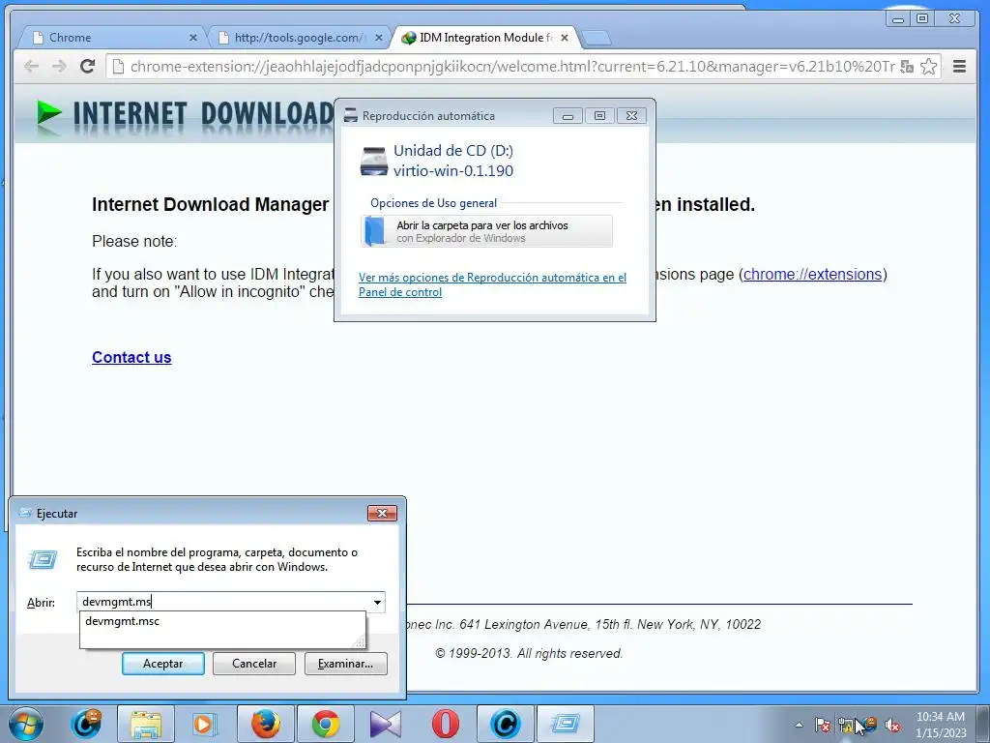Open the blue C app with chat bubble in taskbar
Image resolution: width=990 pixels, height=743 pixels.
[x=86, y=724]
